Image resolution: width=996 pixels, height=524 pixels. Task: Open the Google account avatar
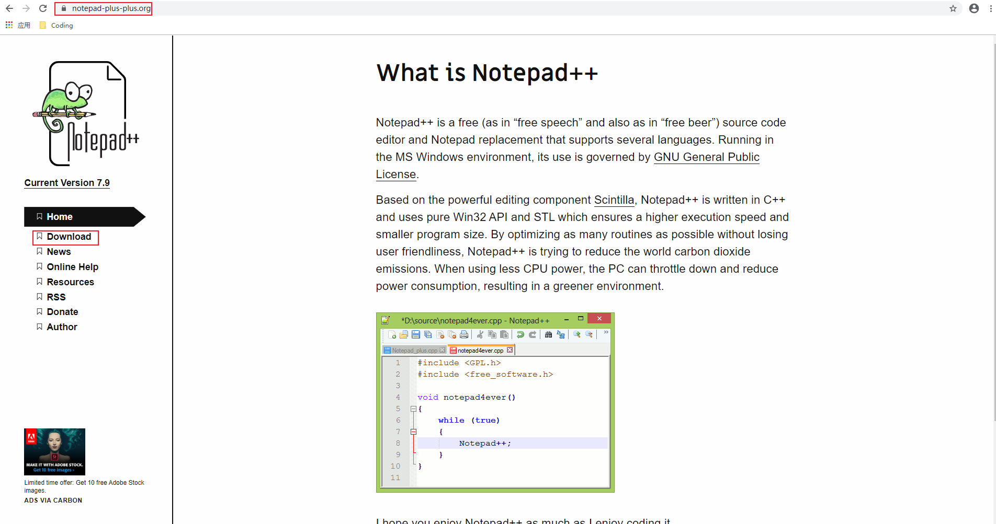coord(974,8)
